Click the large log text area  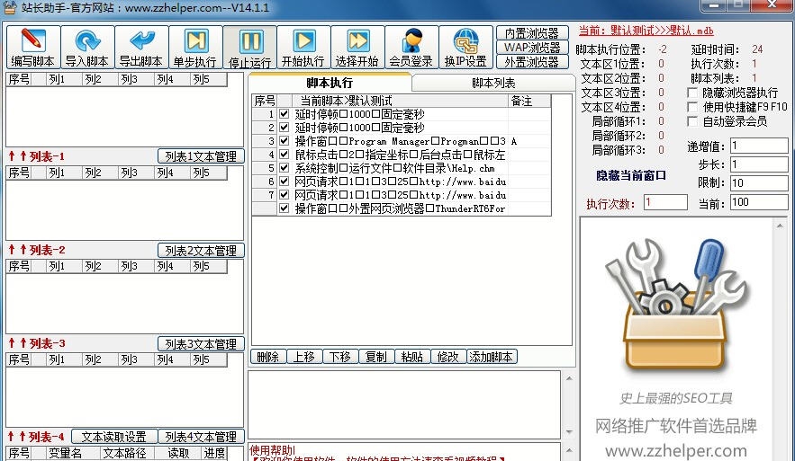point(404,404)
